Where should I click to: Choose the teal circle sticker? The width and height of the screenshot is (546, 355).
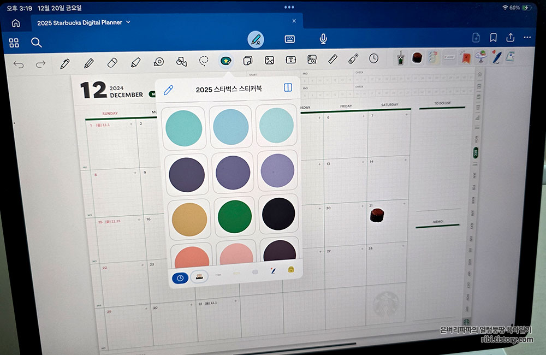coord(184,127)
